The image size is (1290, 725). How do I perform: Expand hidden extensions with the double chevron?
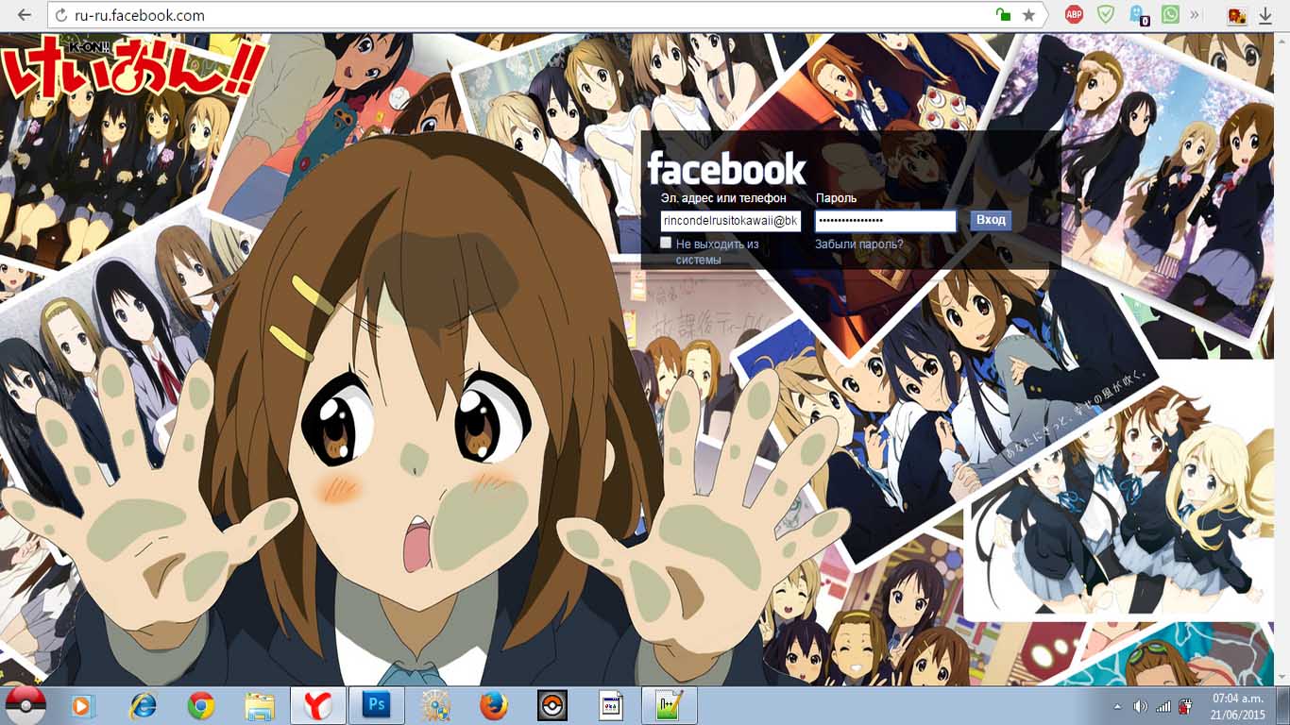(x=1195, y=15)
